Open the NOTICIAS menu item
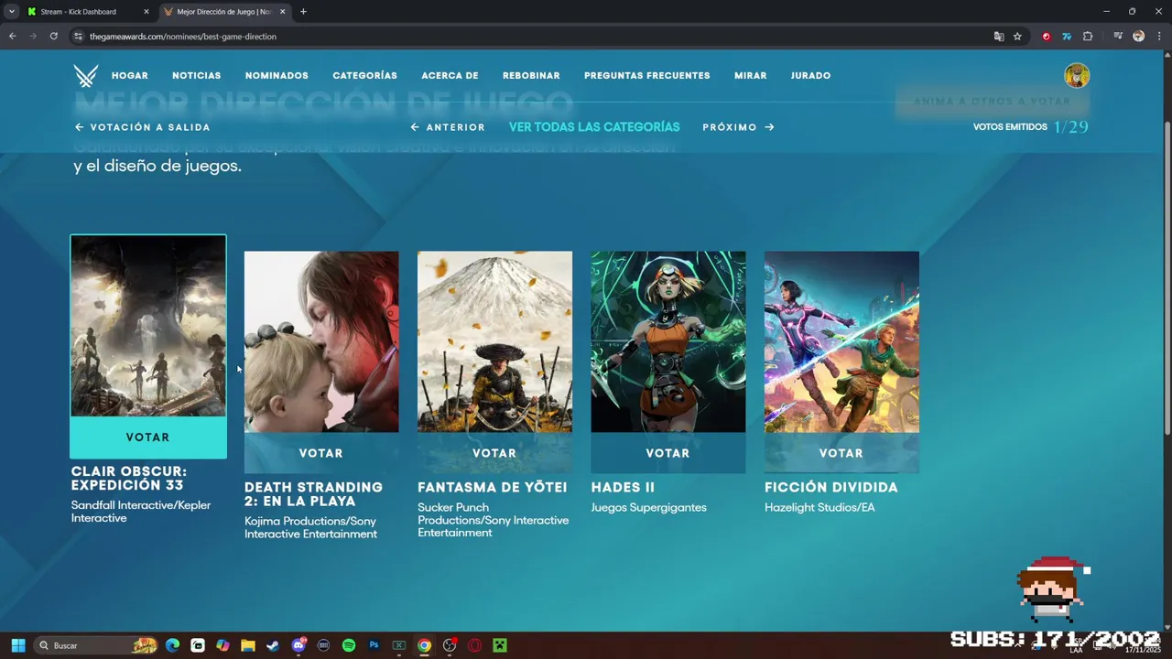The height and width of the screenshot is (659, 1172). 197,76
